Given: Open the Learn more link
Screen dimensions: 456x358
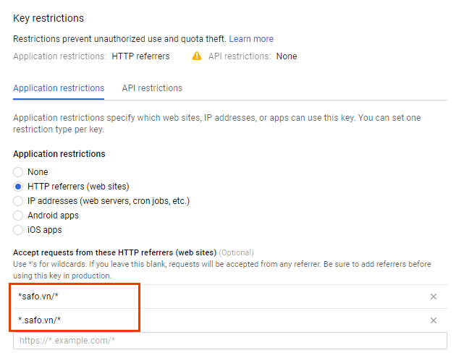Looking at the screenshot, I should point(251,39).
